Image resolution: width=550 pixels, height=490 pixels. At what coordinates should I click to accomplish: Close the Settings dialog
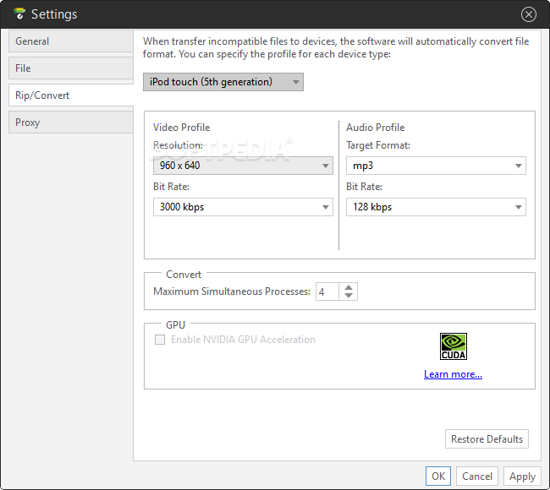[x=529, y=14]
